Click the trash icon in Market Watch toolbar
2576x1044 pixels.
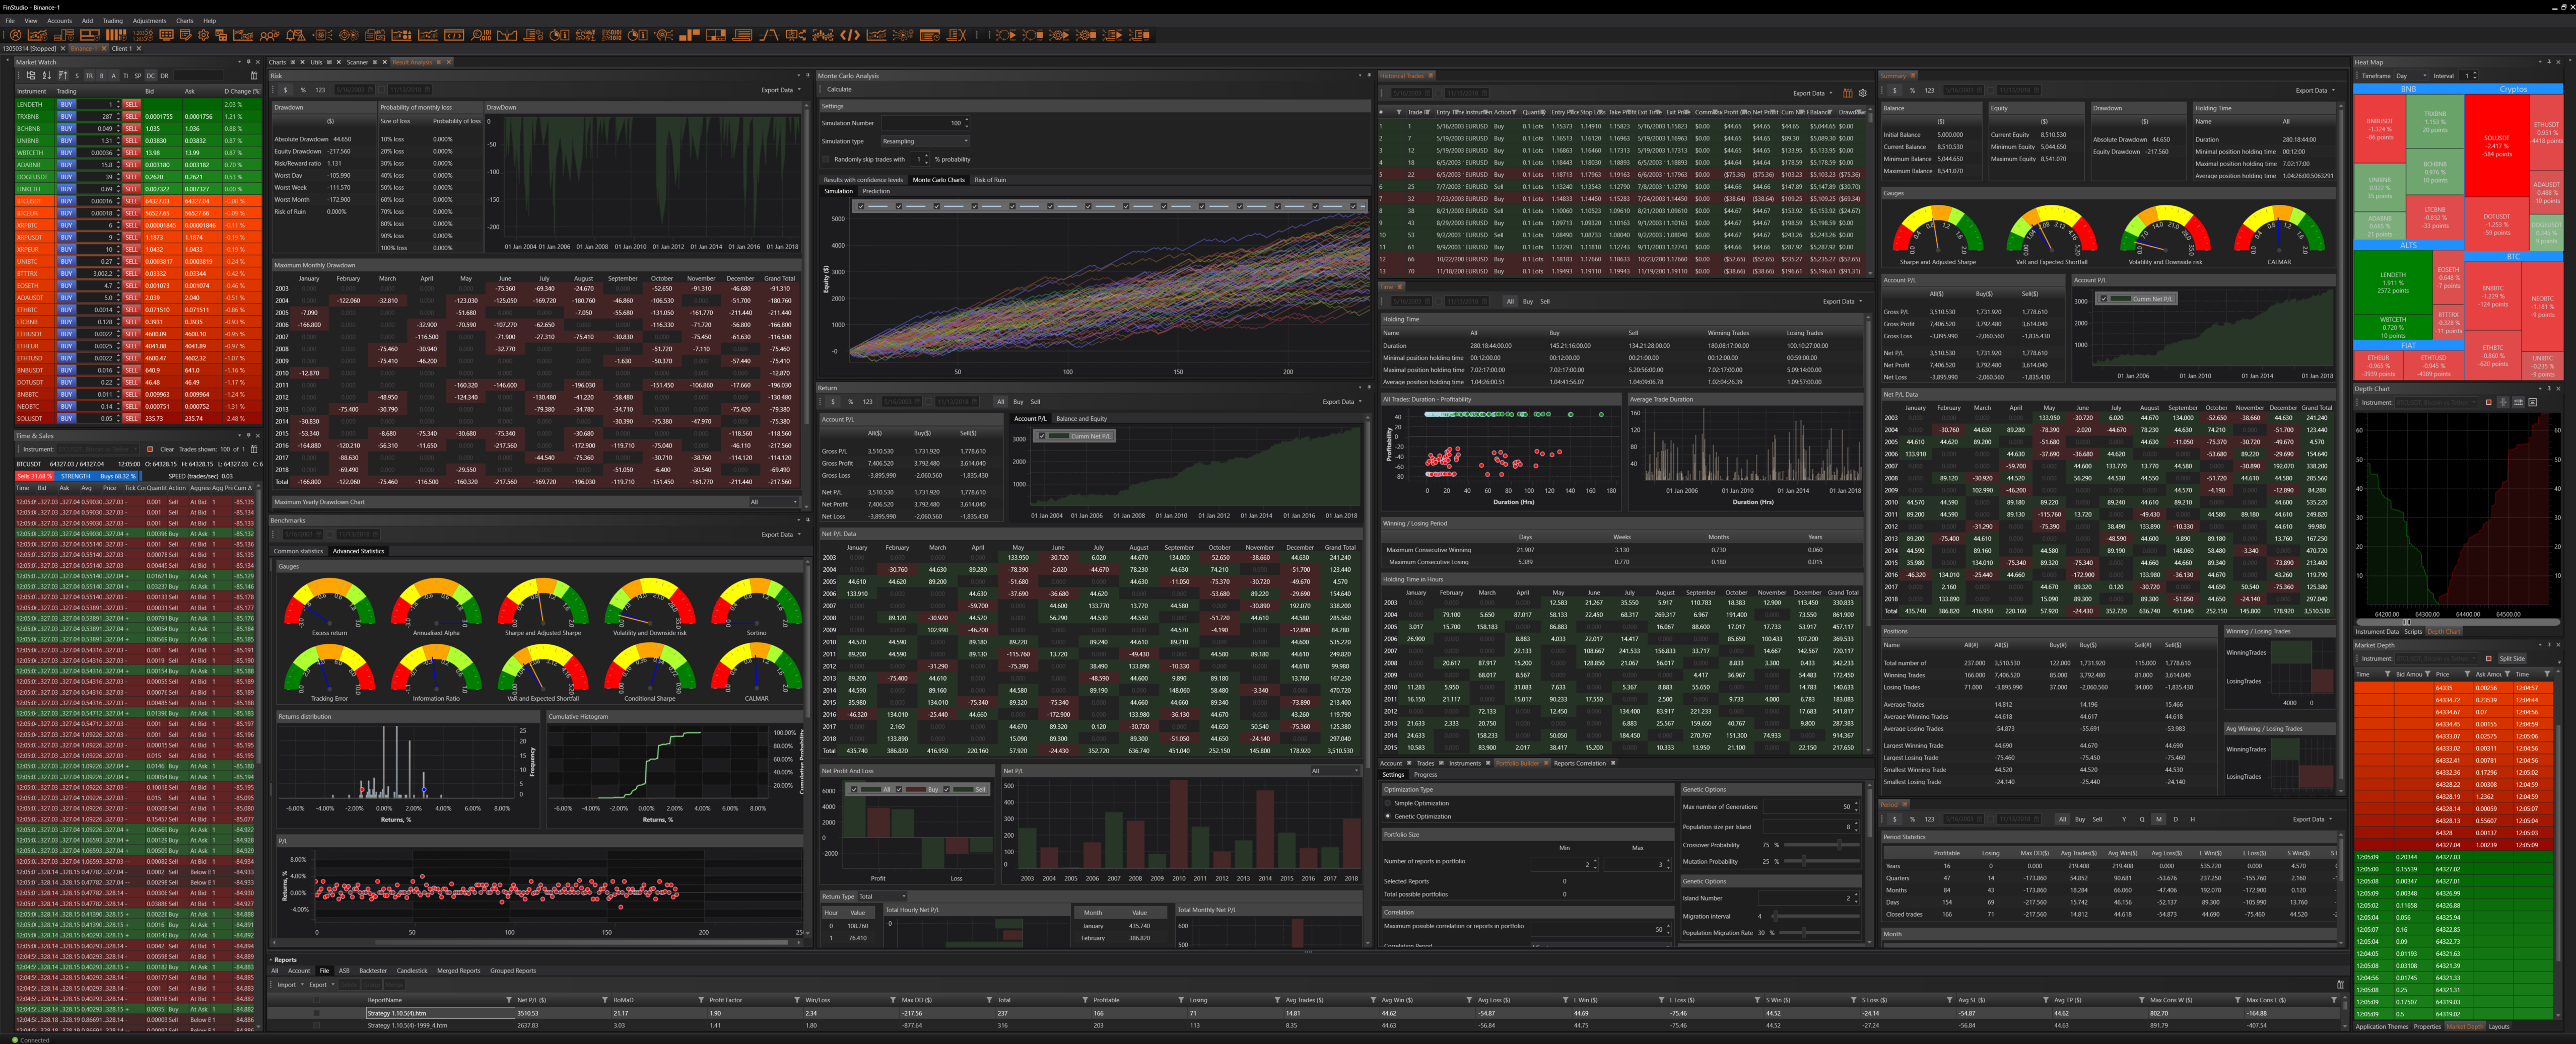(x=254, y=76)
